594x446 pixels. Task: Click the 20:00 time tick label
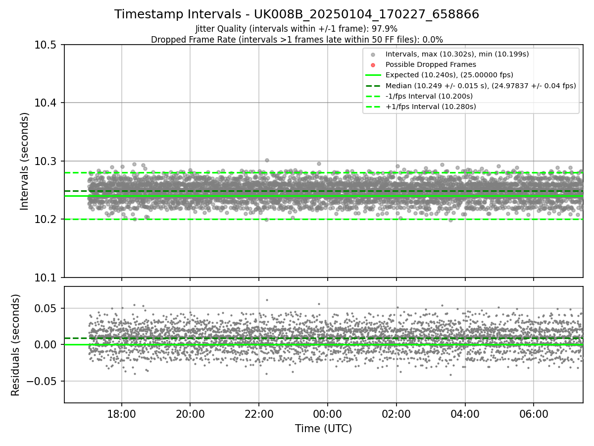click(x=190, y=414)
